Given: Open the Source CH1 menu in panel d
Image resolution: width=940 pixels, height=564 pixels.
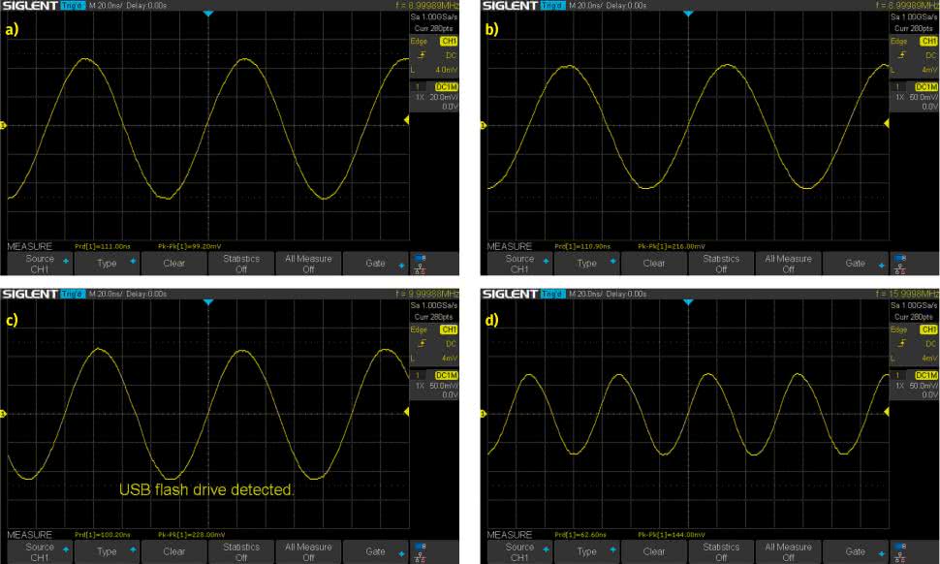Looking at the screenshot, I should click(x=519, y=551).
